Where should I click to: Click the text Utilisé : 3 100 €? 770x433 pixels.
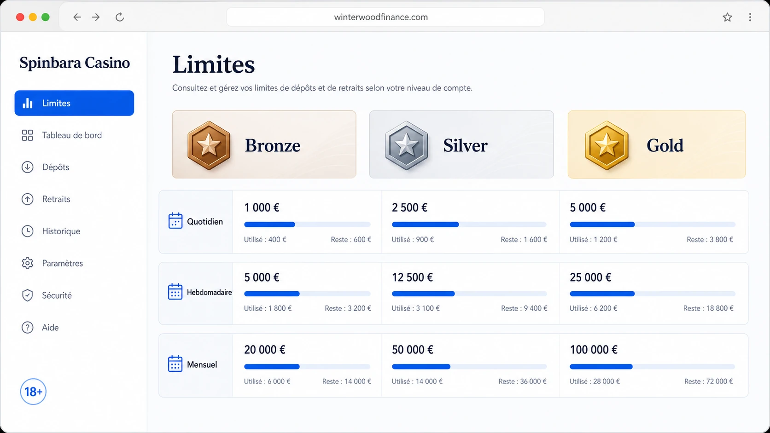(416, 308)
